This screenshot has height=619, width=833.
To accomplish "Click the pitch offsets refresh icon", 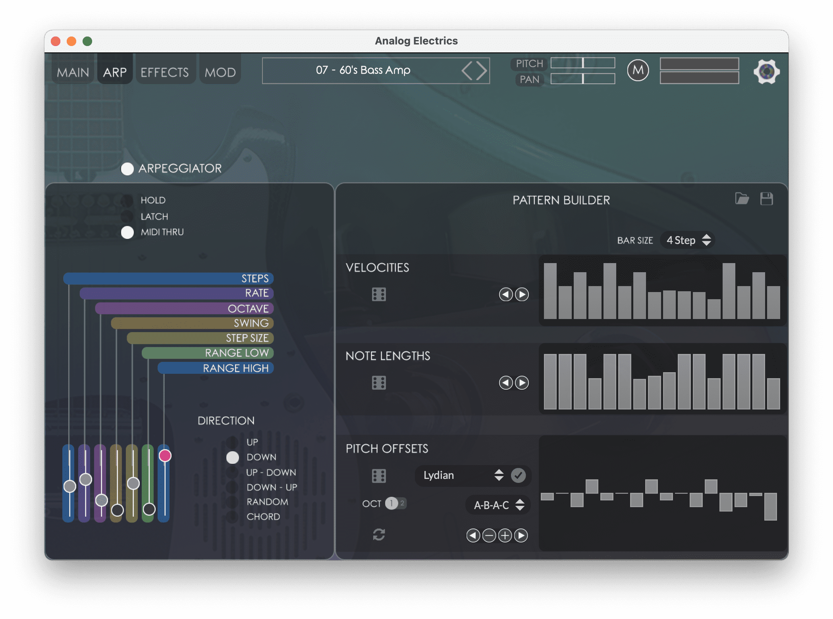I will click(x=379, y=535).
